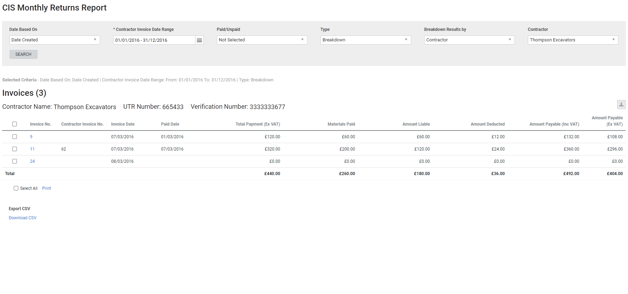Click the Print link
The width and height of the screenshot is (628, 294).
[46, 188]
